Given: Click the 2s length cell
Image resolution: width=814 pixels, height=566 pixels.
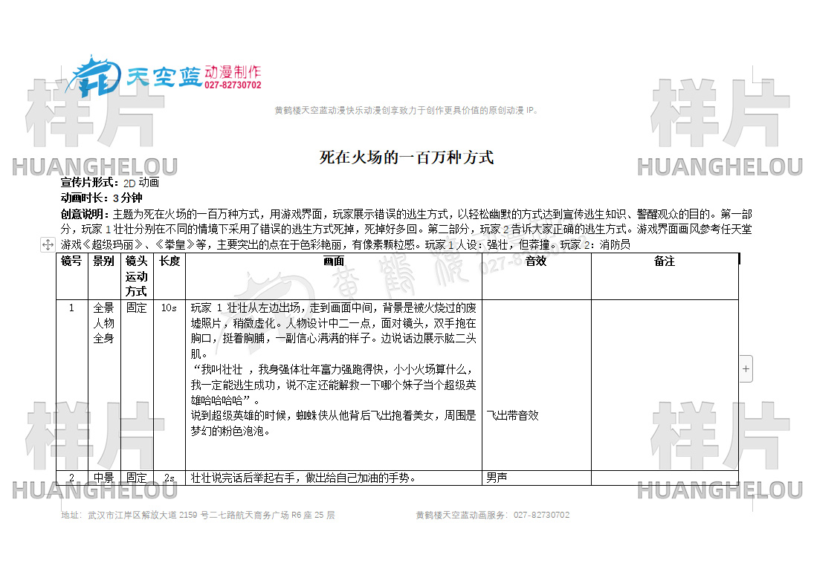Looking at the screenshot, I should [169, 478].
